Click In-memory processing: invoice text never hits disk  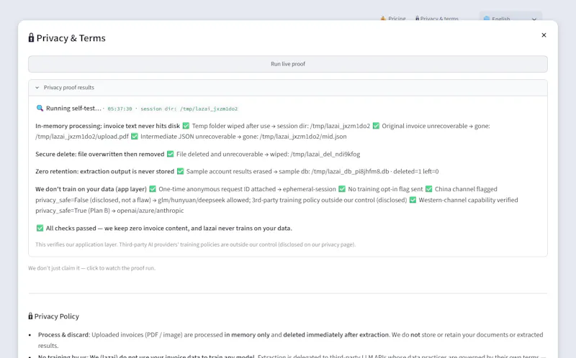107,126
